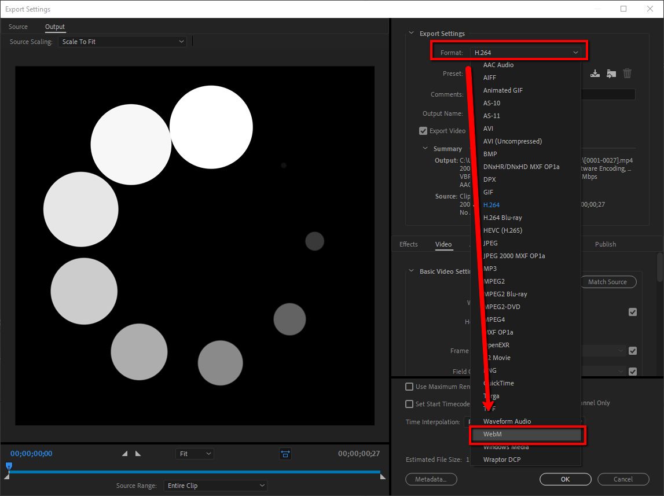Click the blue playhead marker
The height and width of the screenshot is (496, 664).
click(9, 466)
